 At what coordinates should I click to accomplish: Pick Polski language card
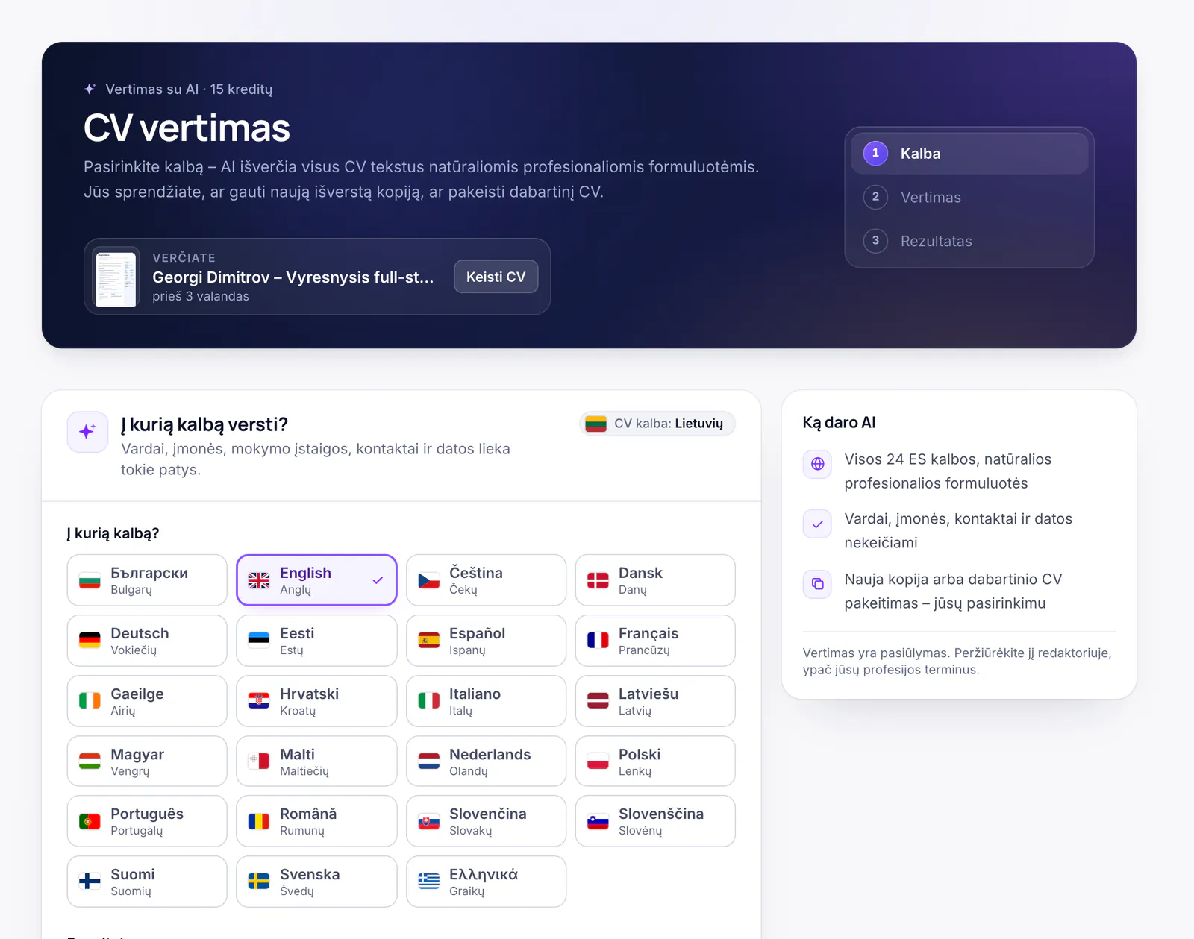click(x=655, y=761)
